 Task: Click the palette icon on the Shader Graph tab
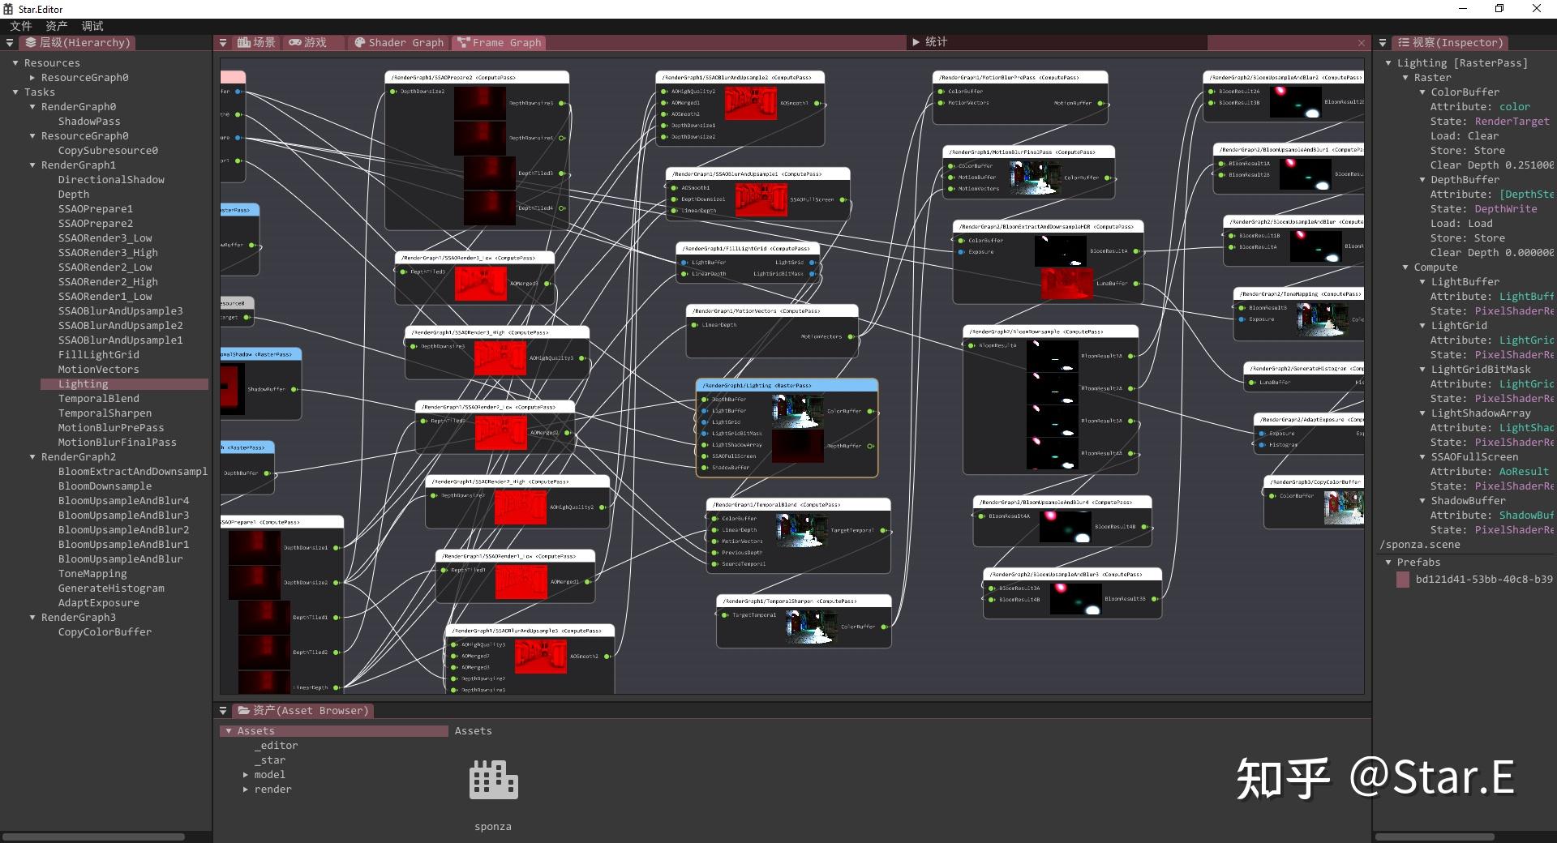coord(359,42)
